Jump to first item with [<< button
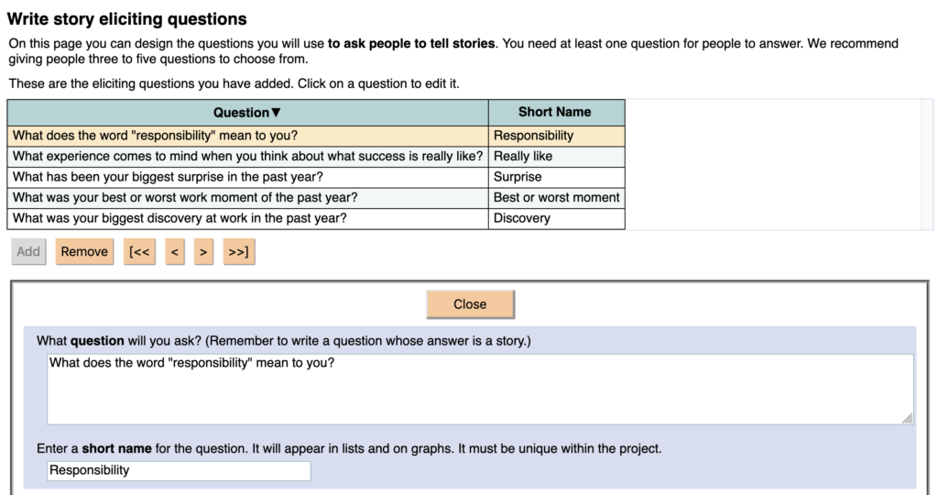The height and width of the screenshot is (495, 938). tap(139, 252)
